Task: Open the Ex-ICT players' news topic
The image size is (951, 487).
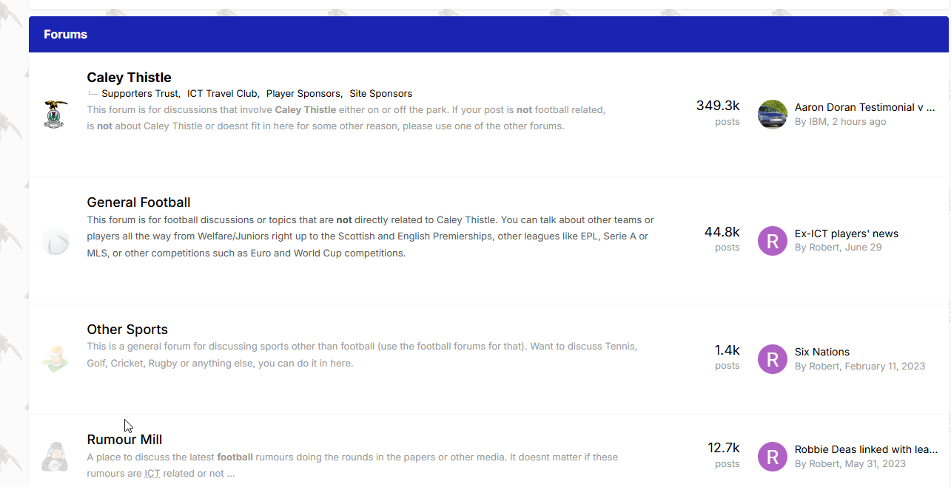Action: pos(847,234)
